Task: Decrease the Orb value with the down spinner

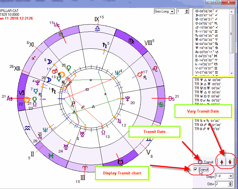Action: tap(231, 185)
